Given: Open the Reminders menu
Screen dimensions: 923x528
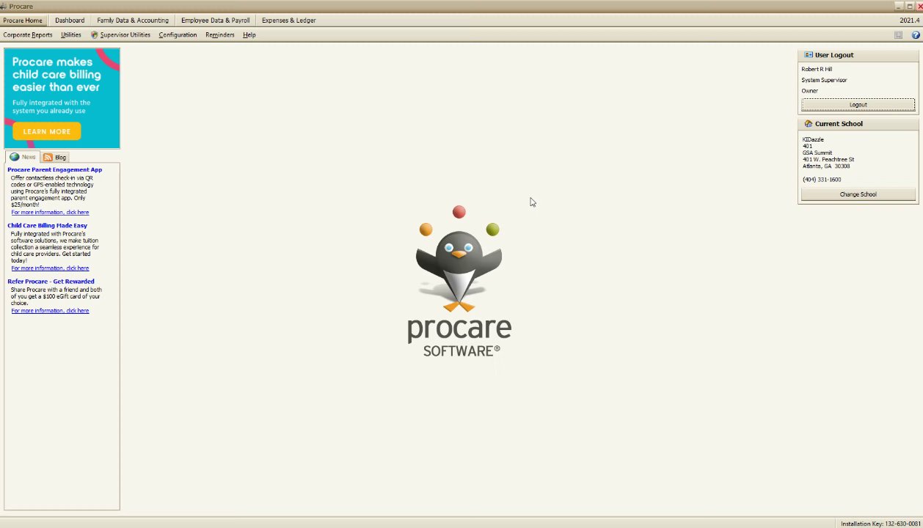Looking at the screenshot, I should point(220,35).
